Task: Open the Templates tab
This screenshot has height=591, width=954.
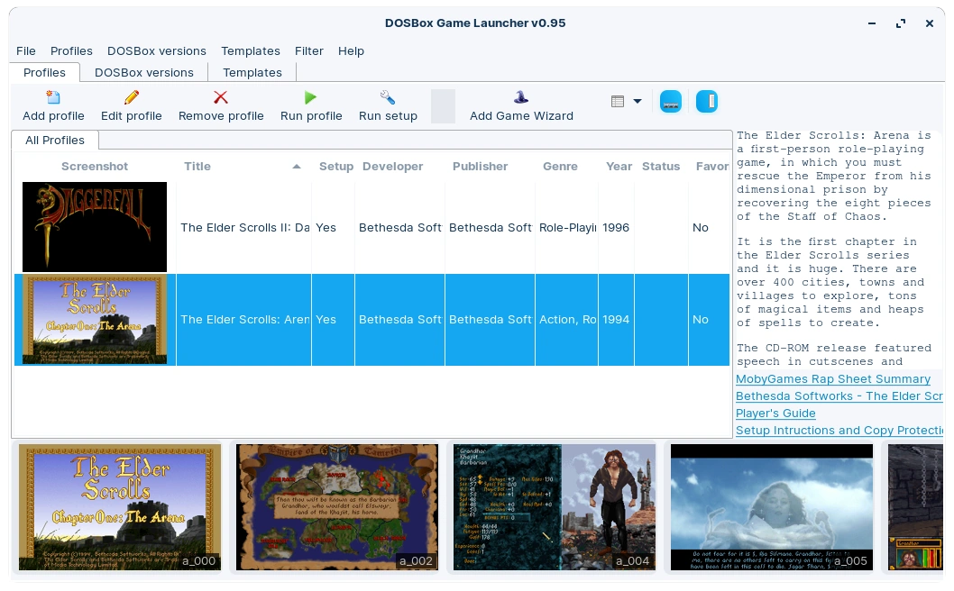Action: point(252,73)
